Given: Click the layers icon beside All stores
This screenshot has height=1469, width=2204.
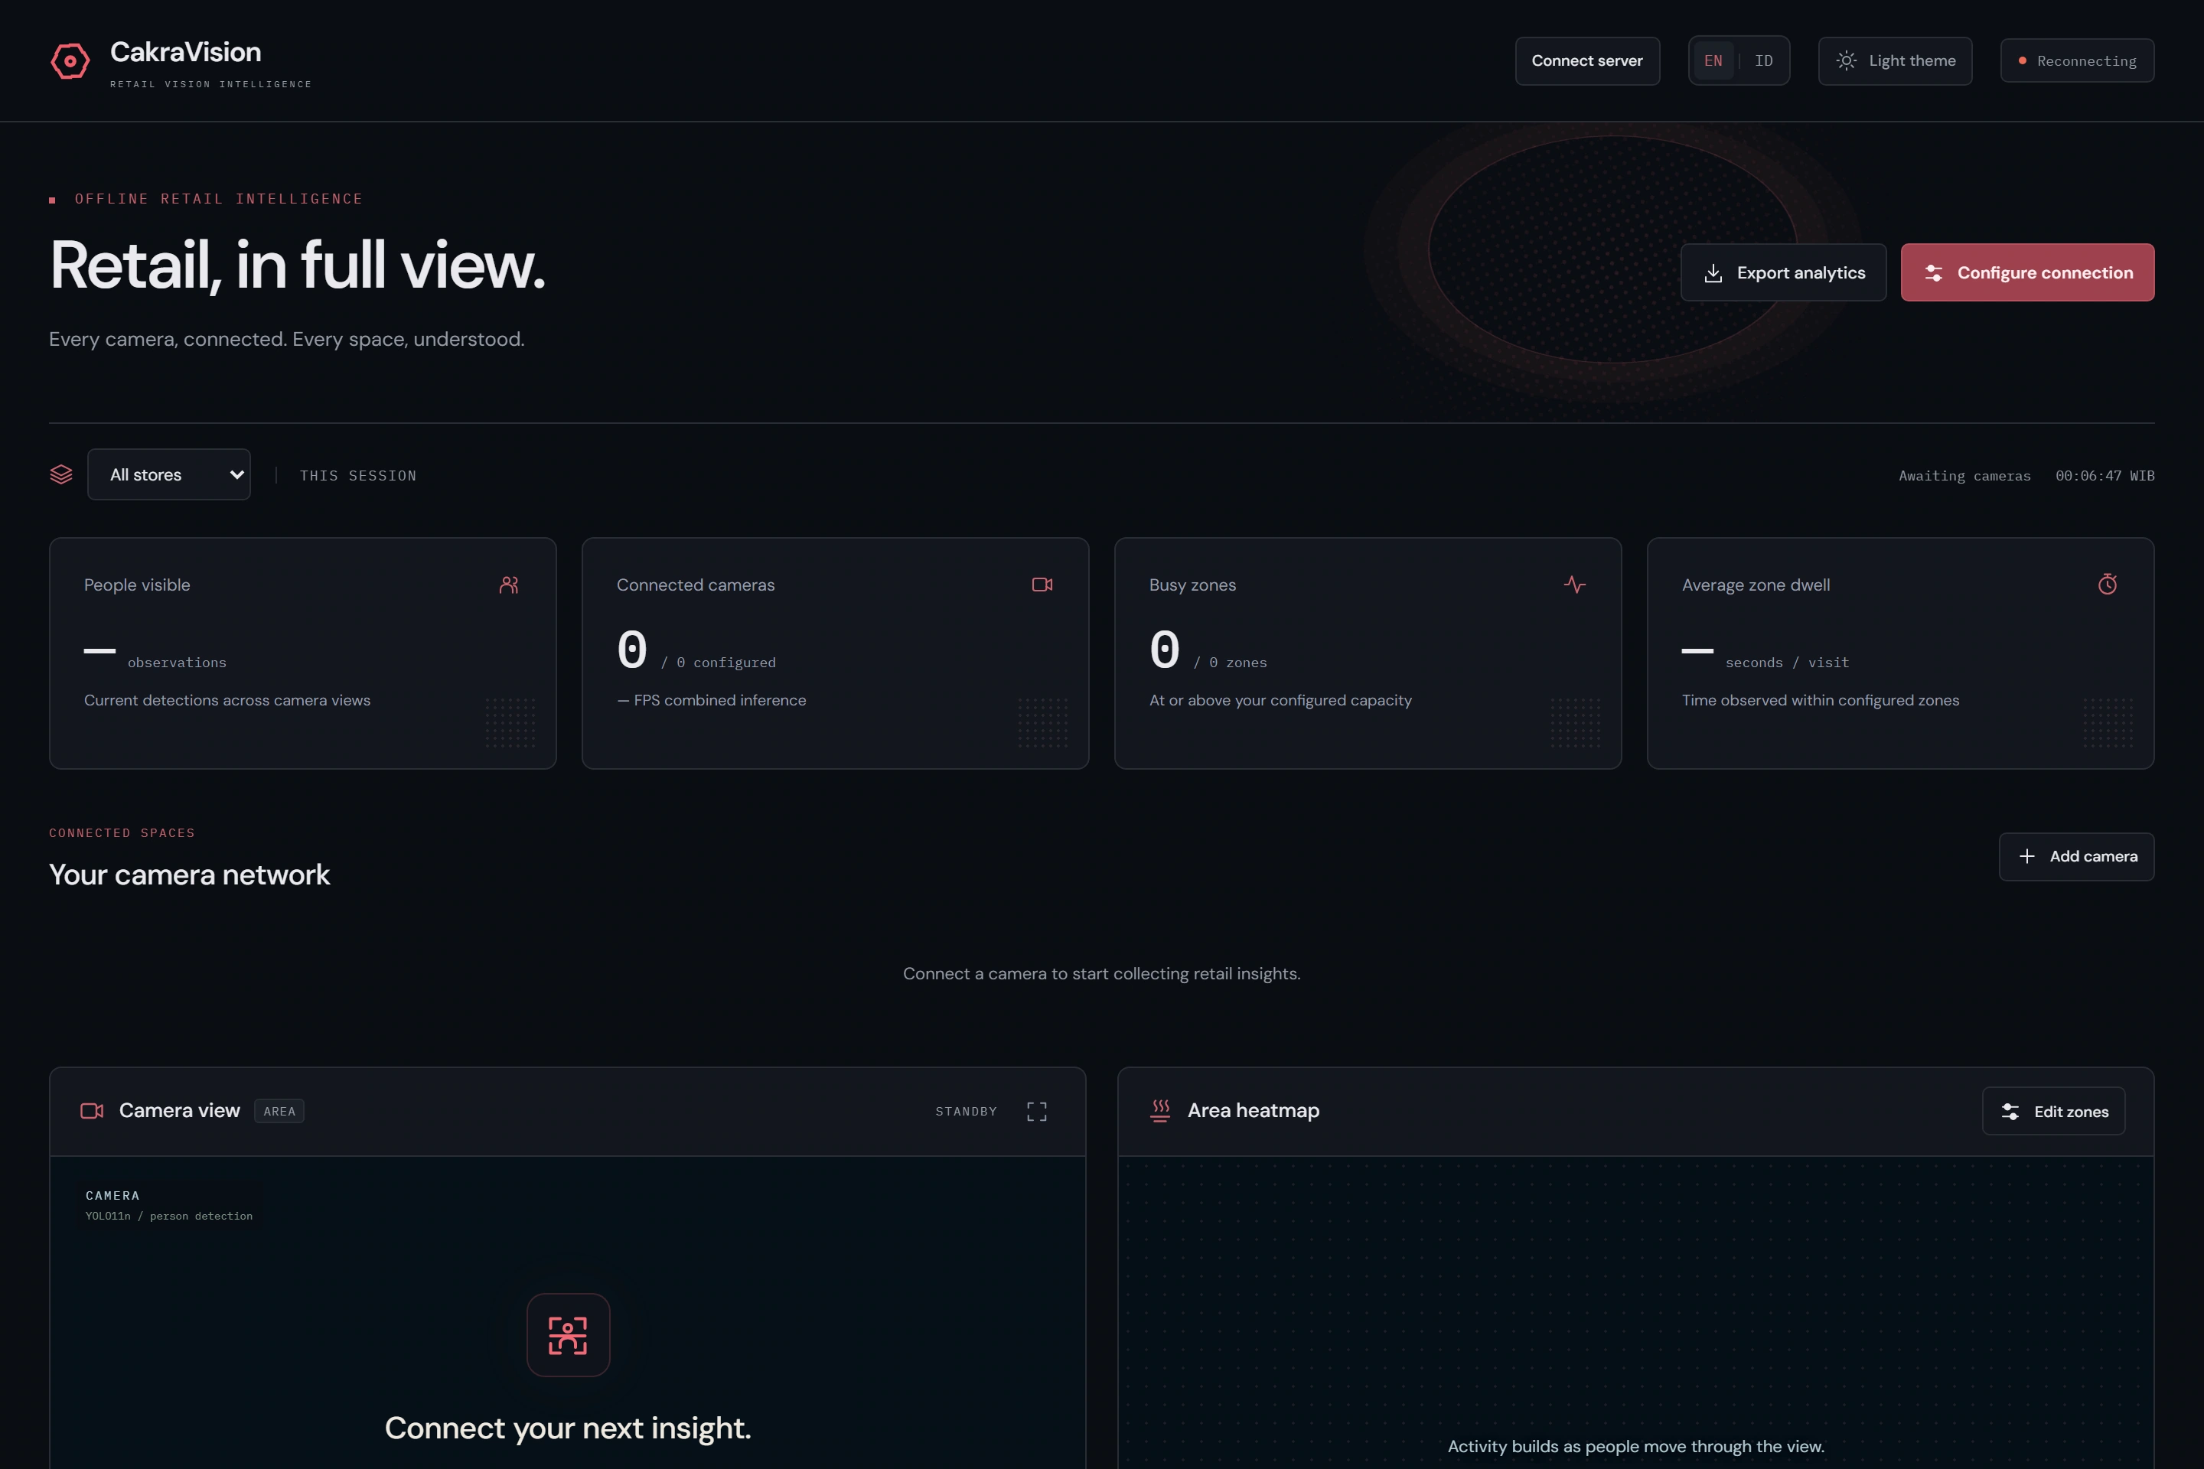Looking at the screenshot, I should coord(61,475).
